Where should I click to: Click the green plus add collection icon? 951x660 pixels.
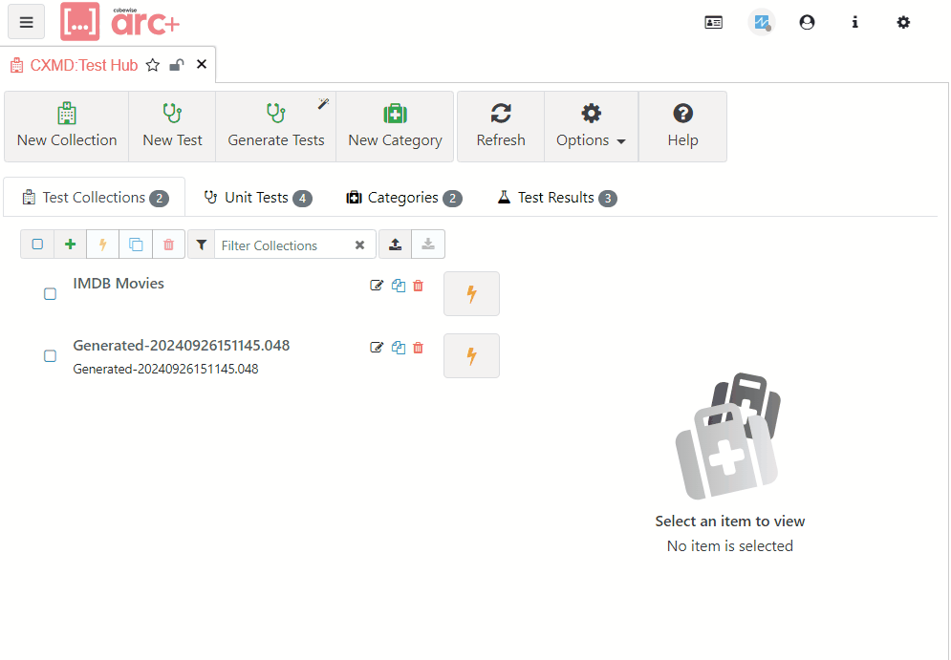point(71,245)
